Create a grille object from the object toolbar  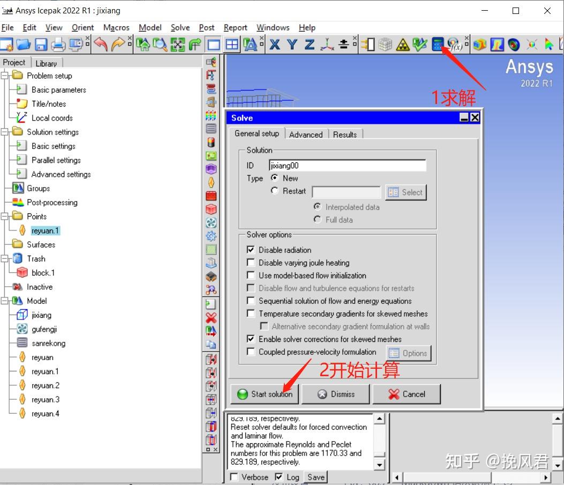[211, 128]
